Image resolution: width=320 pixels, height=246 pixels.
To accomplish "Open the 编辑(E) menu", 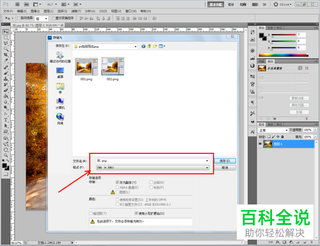I will [x=22, y=11].
